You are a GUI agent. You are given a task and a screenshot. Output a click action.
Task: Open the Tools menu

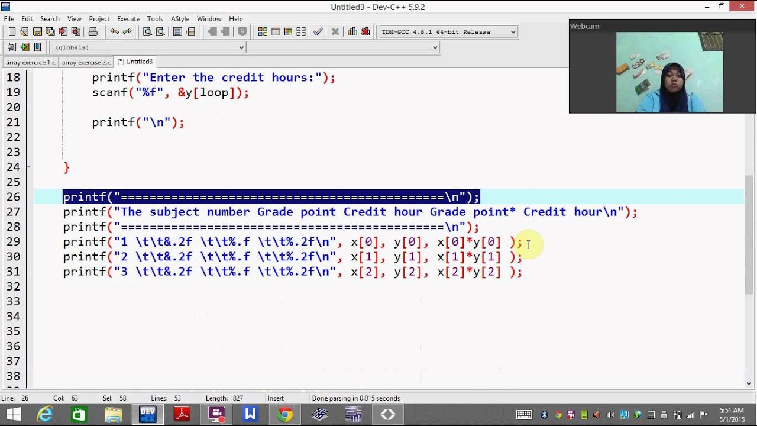155,19
